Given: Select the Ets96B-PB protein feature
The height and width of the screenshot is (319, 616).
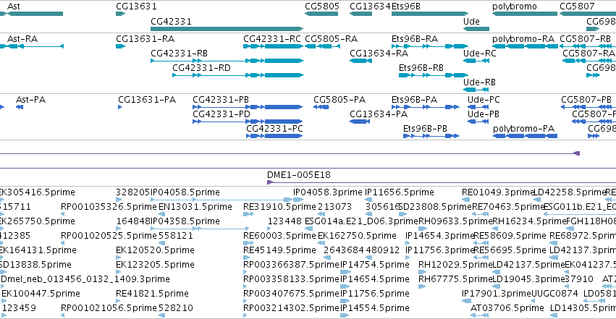Looking at the screenshot, I should [x=431, y=136].
